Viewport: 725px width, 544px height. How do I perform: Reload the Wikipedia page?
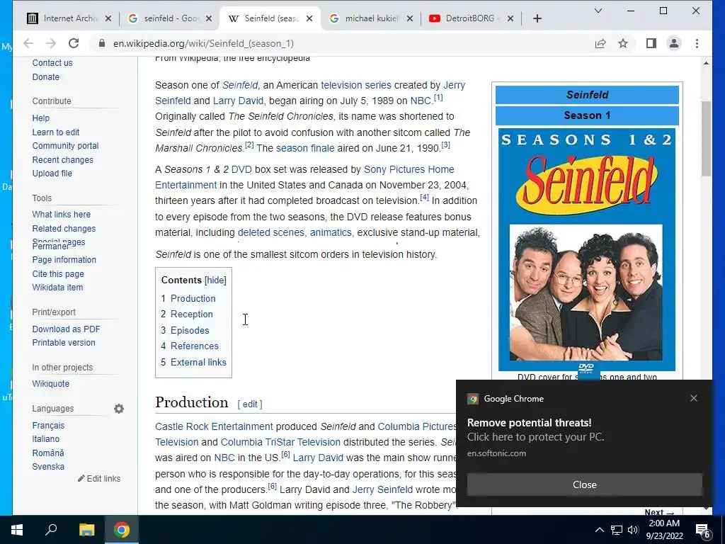[74, 43]
